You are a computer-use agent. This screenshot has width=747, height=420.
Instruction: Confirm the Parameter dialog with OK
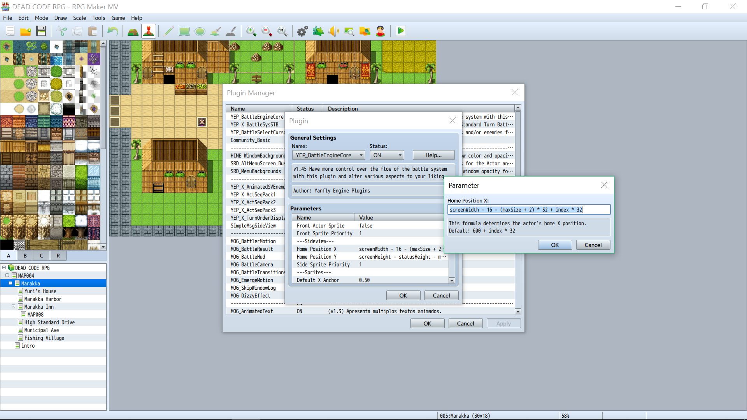click(x=555, y=245)
